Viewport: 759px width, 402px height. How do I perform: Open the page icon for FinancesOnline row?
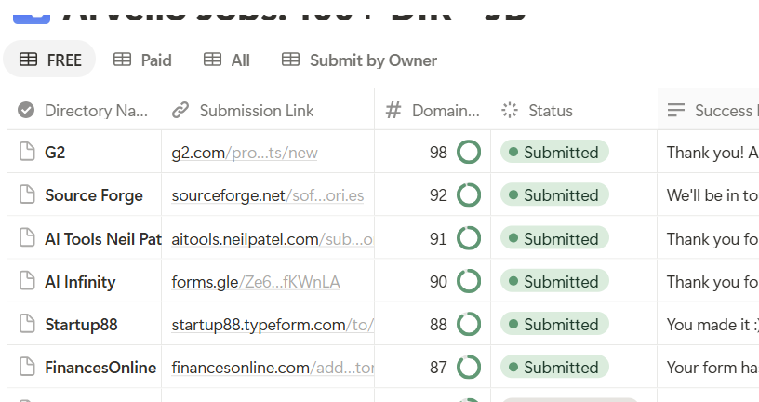click(x=27, y=367)
